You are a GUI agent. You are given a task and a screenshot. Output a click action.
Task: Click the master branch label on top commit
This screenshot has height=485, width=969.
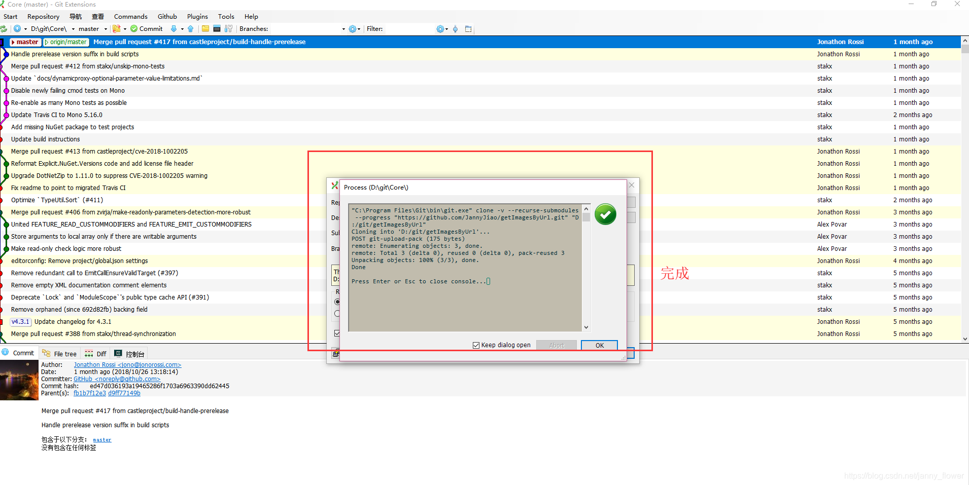pyautogui.click(x=25, y=42)
